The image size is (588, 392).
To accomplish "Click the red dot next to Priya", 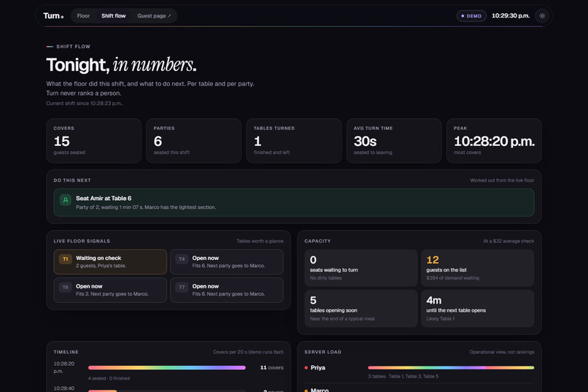I will [x=306, y=368].
